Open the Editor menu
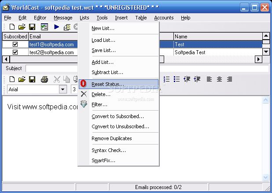This screenshot has height=193, width=272. (40, 18)
